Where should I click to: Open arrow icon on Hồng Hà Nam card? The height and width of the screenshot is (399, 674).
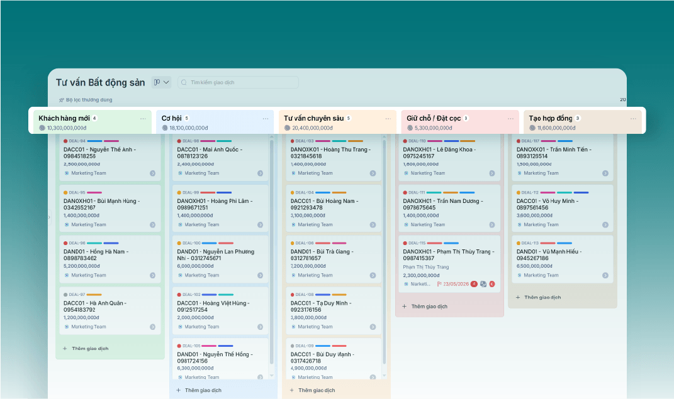click(x=152, y=275)
